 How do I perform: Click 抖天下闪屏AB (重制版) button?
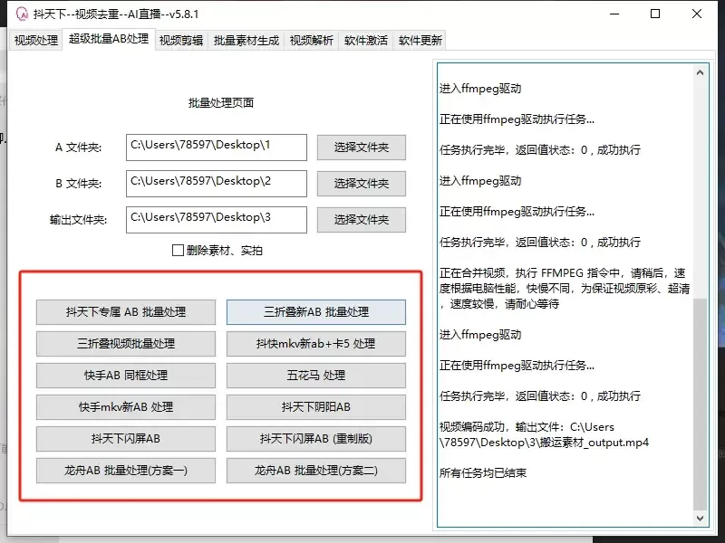click(x=315, y=439)
